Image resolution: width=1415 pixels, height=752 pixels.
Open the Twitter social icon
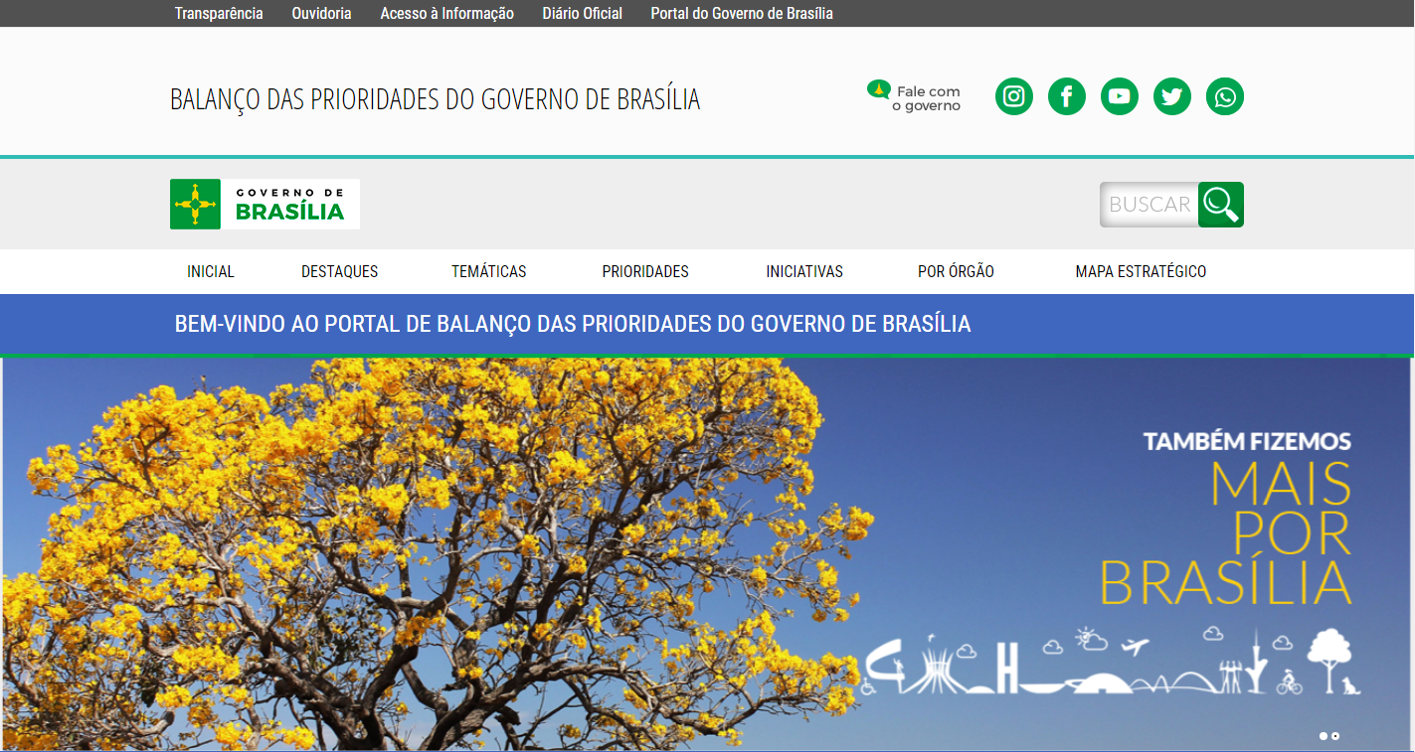[1172, 96]
